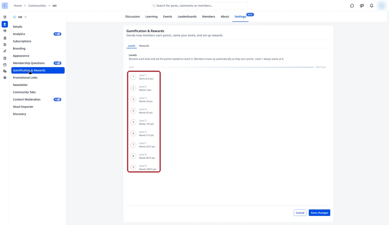Select the pen edit icon in left rail

point(5,51)
